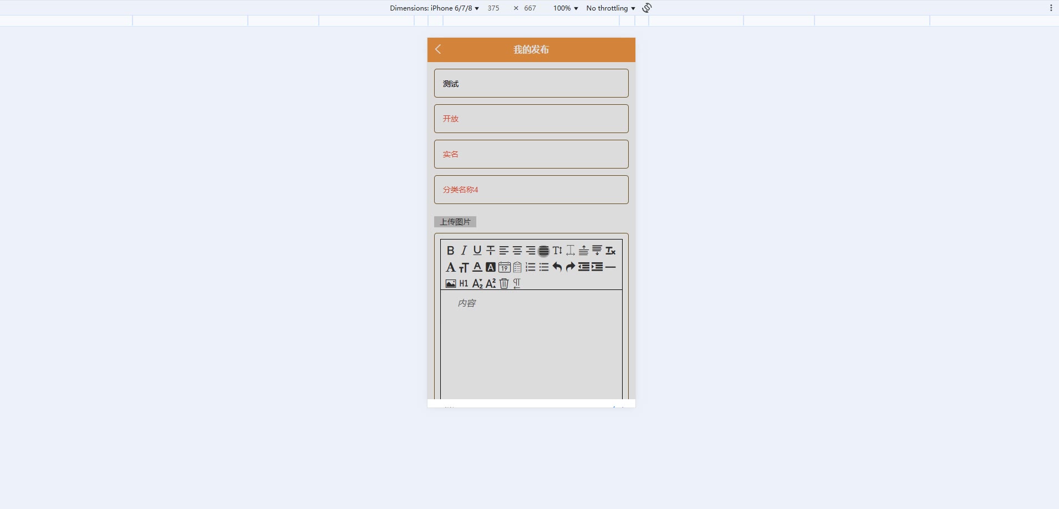Apply strikethrough formatting
The width and height of the screenshot is (1059, 509).
coord(491,251)
